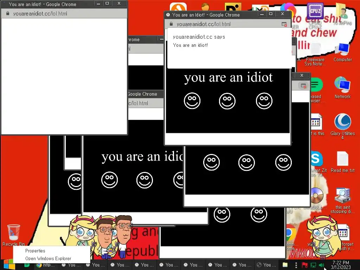
Task: Open the network tray icon
Action: [x=313, y=265]
